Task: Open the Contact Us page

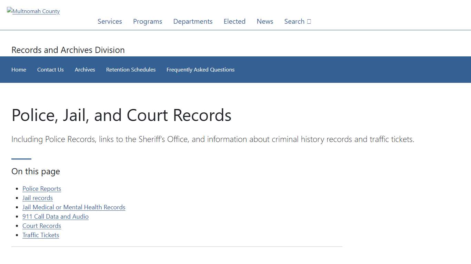Action: pos(50,69)
